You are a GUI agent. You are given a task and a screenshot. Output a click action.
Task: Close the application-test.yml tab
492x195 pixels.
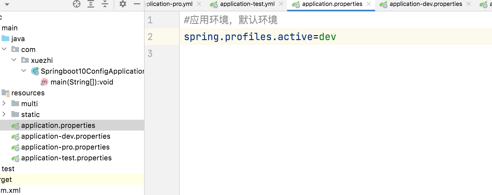[281, 4]
